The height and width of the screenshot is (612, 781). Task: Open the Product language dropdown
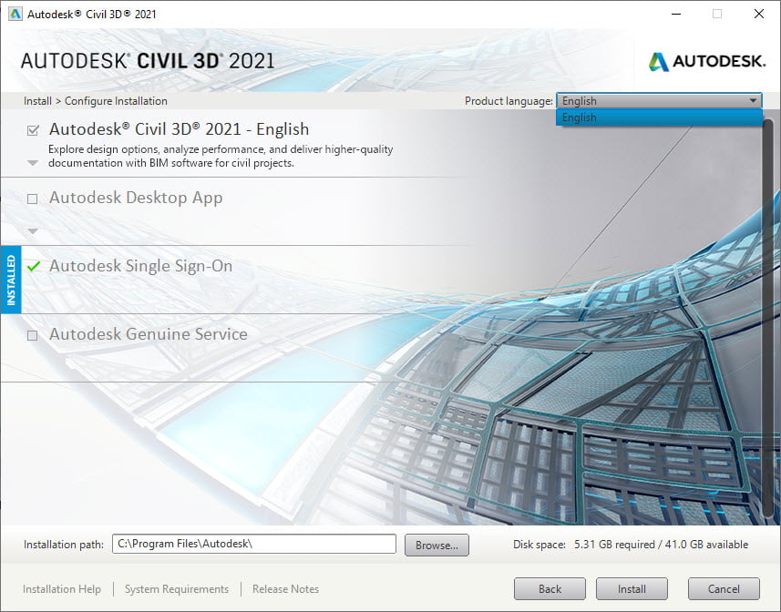click(x=659, y=100)
